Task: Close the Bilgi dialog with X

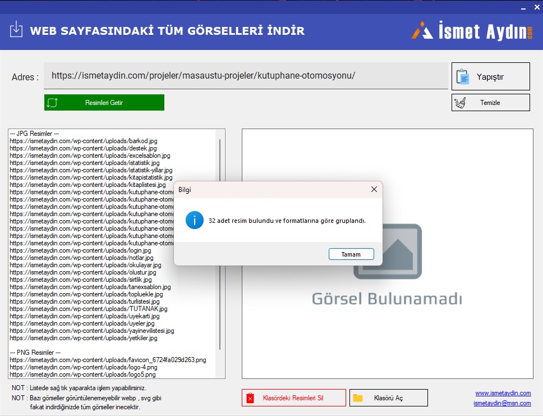Action: coord(374,190)
